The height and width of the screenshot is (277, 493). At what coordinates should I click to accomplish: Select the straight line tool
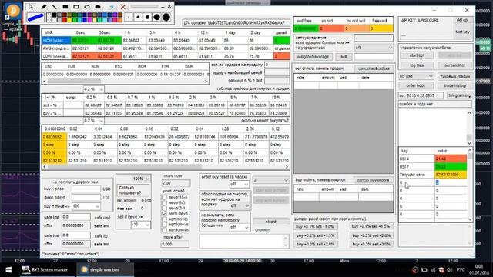tap(55, 7)
